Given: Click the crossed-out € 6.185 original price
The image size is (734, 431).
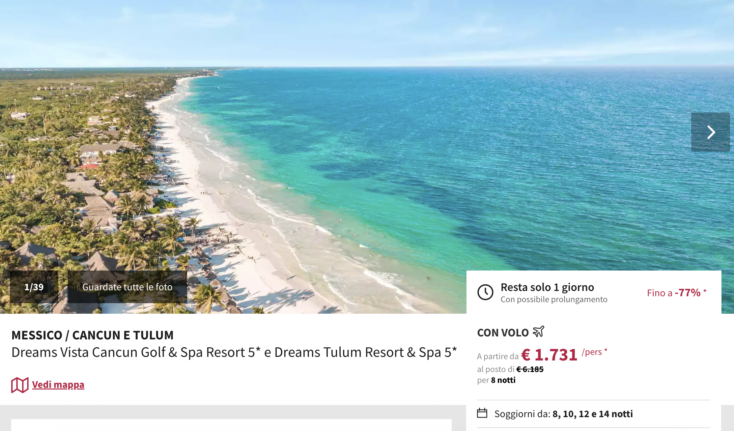Looking at the screenshot, I should tap(530, 369).
